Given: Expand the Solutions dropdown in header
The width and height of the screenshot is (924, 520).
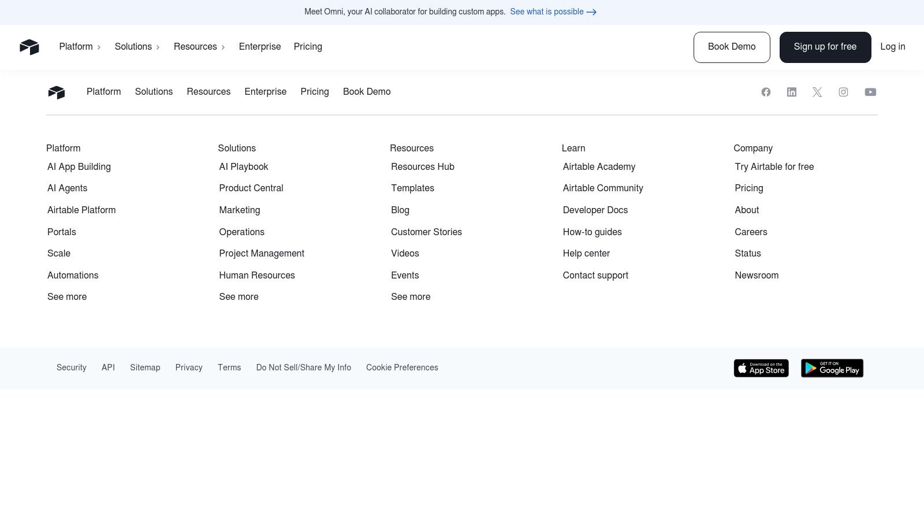Looking at the screenshot, I should pos(137,47).
